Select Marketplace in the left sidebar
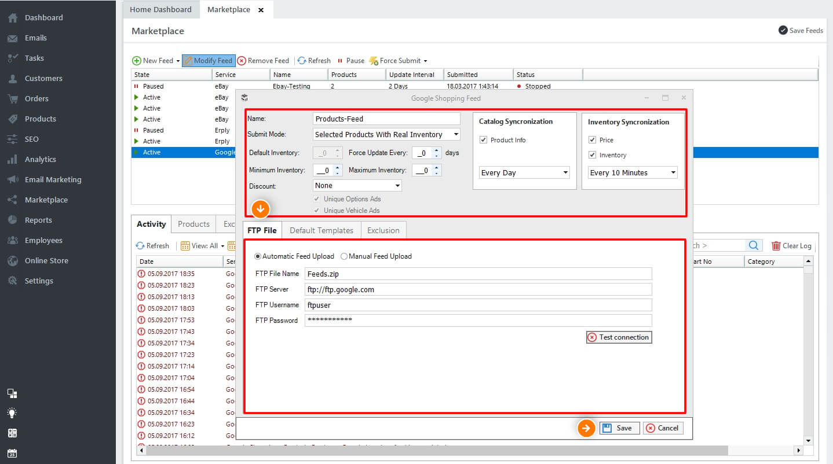The image size is (833, 464). (46, 200)
